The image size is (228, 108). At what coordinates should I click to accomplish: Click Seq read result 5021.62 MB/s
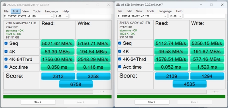click(x=58, y=43)
